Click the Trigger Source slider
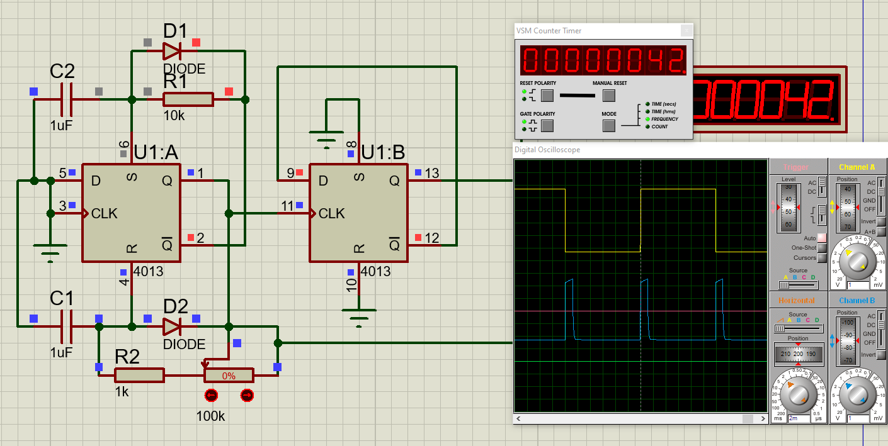The width and height of the screenshot is (888, 446). pyautogui.click(x=798, y=285)
